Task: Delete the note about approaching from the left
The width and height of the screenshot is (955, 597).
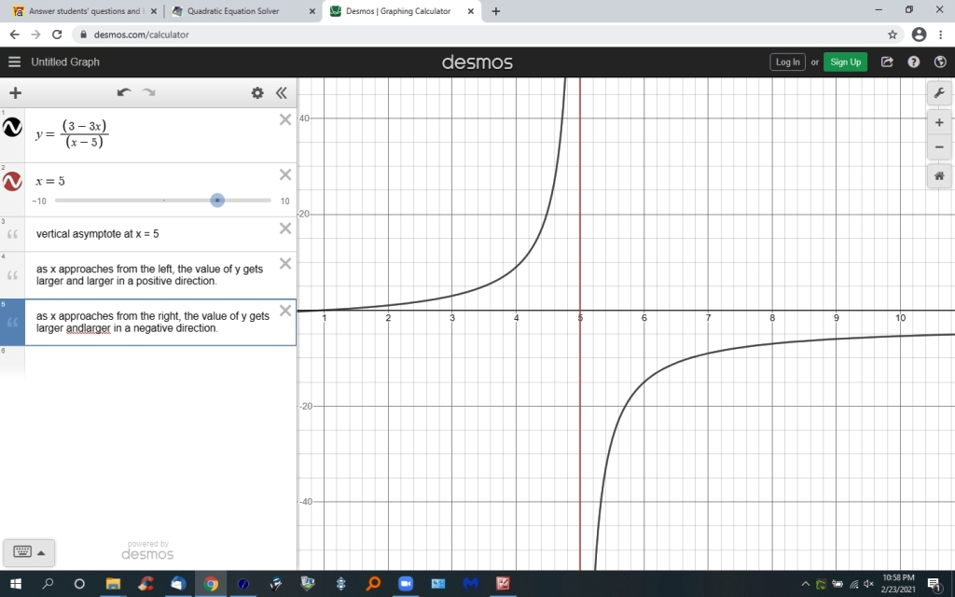Action: (285, 263)
